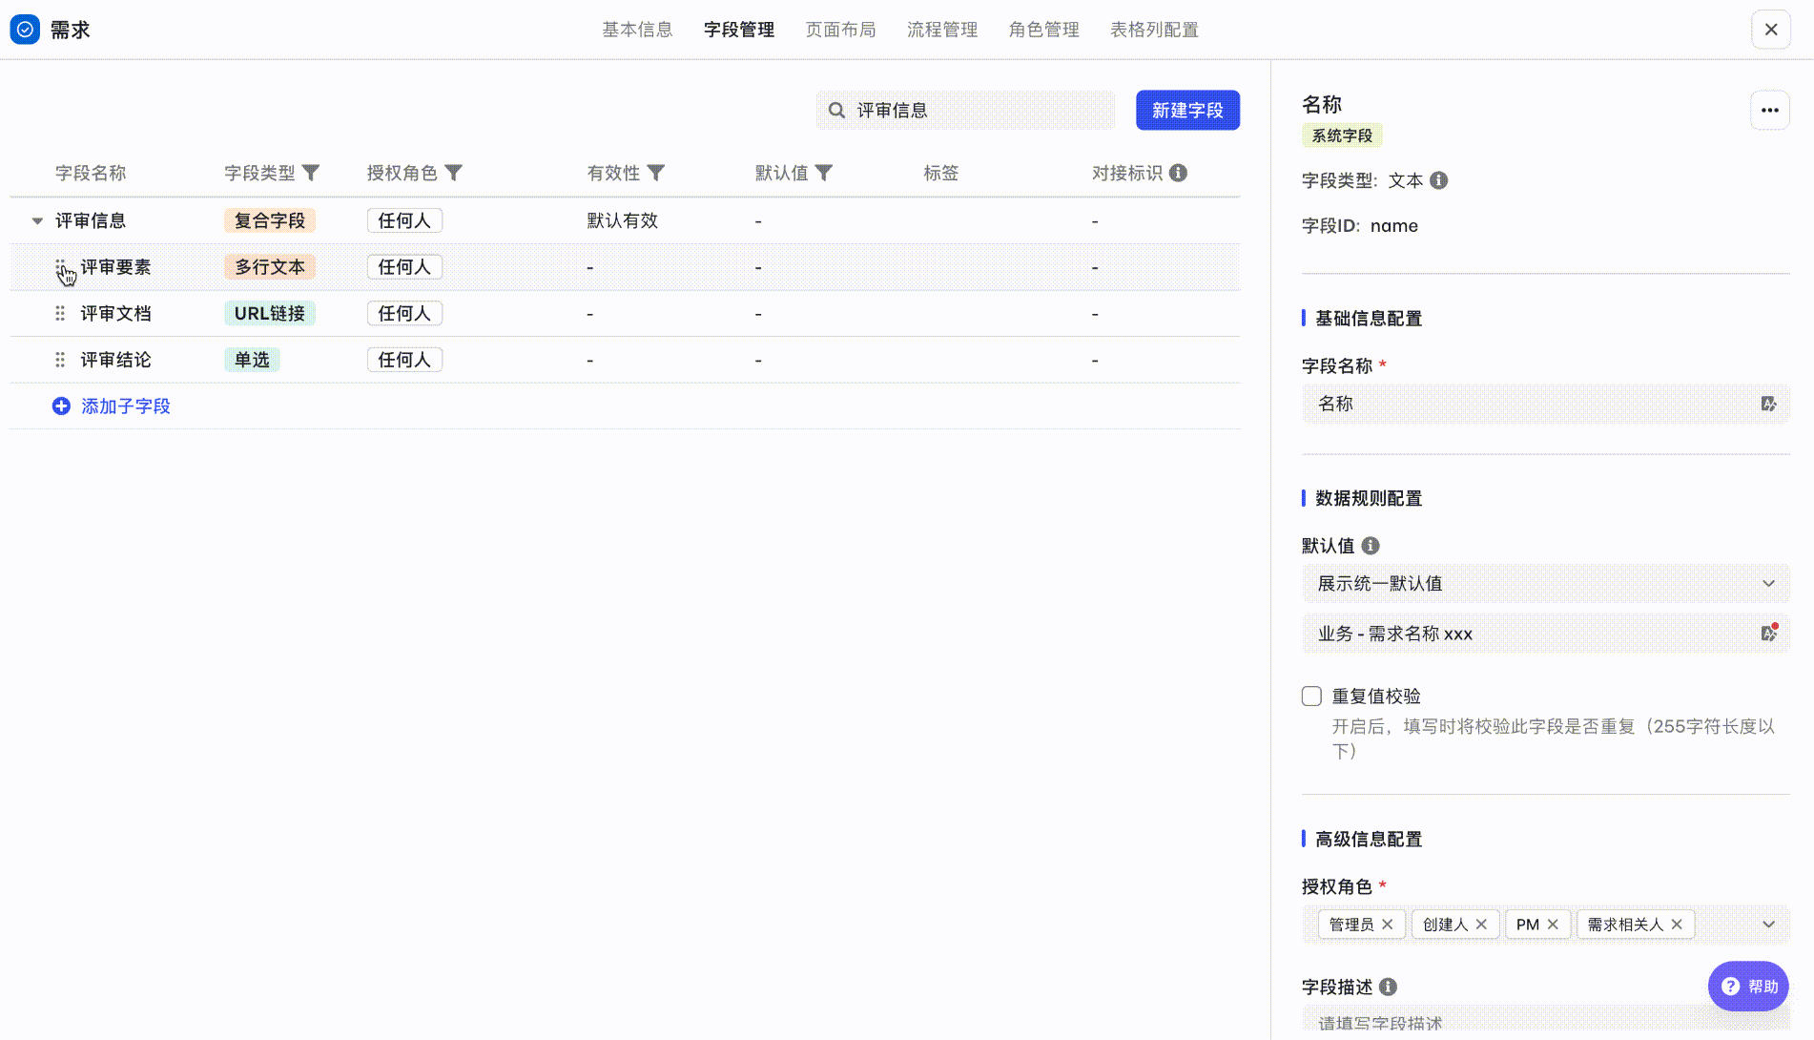Open the 默认值 column filter
Screen dimensions: 1814x1040
tap(824, 173)
